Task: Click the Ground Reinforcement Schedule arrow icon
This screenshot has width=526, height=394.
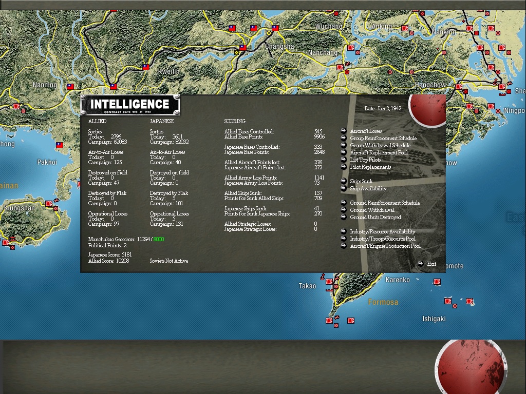Action: click(x=344, y=203)
